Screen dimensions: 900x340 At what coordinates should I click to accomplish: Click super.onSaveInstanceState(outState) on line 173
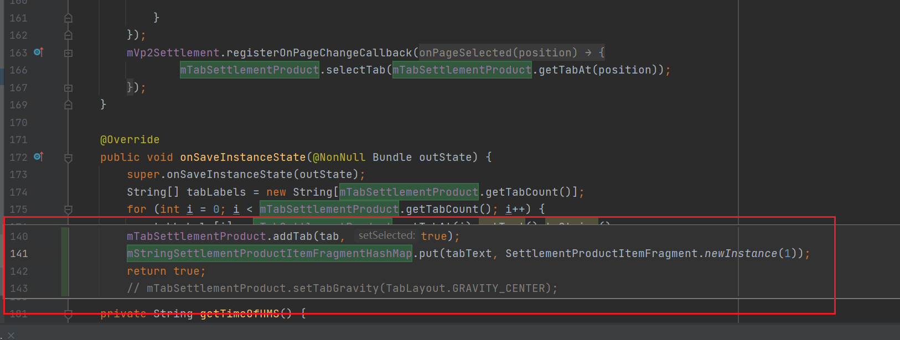click(243, 175)
